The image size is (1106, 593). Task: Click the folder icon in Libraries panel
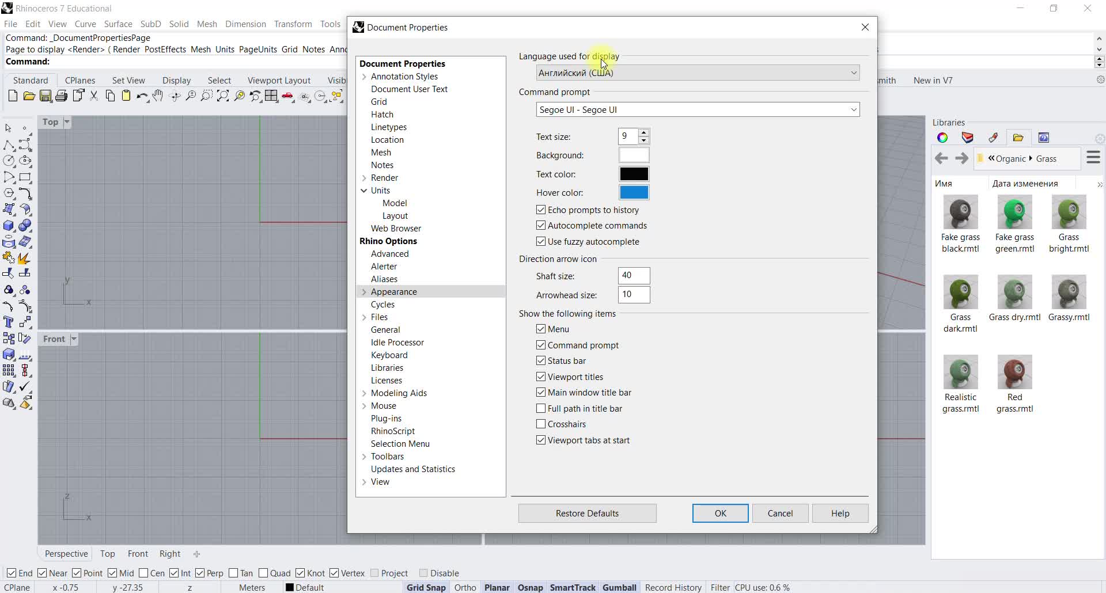1018,138
